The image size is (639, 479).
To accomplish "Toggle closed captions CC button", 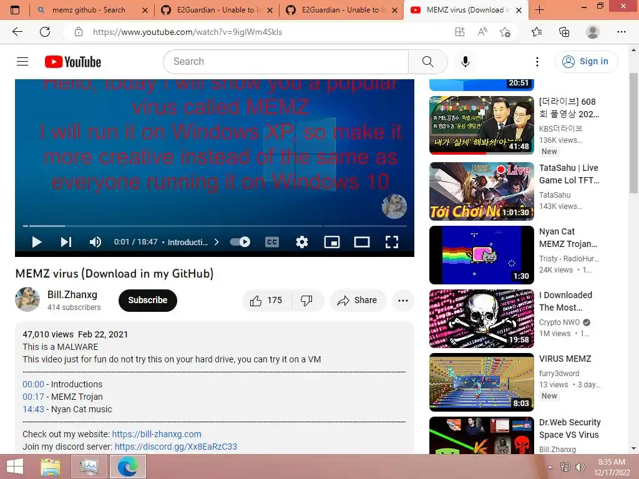I will click(272, 242).
